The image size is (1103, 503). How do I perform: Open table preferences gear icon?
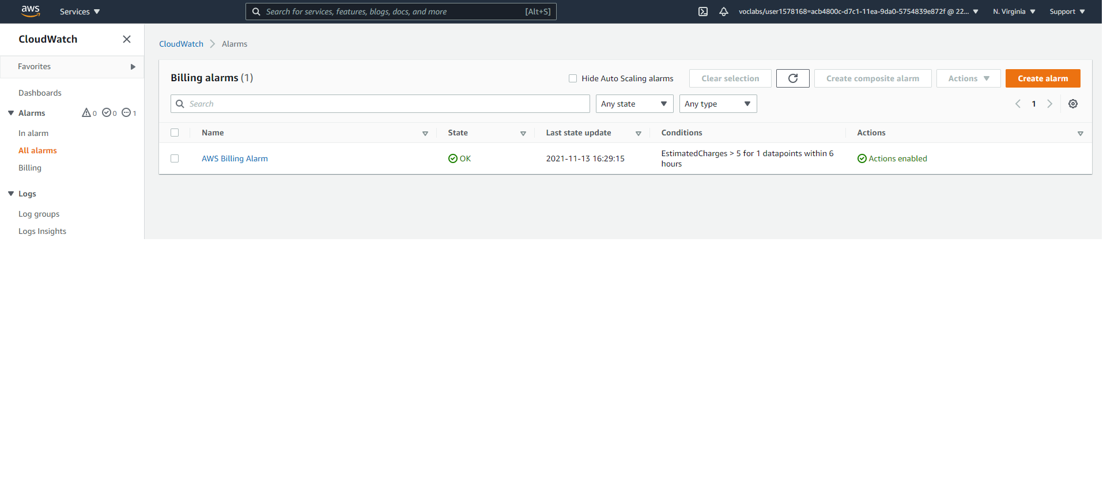click(1073, 104)
